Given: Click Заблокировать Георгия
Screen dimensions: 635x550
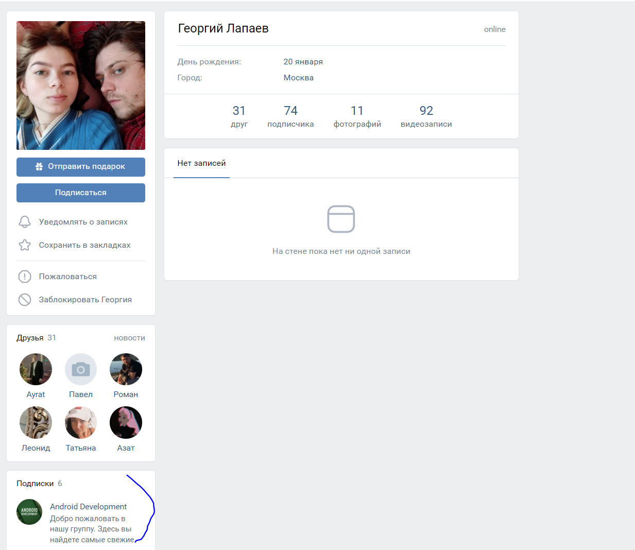Looking at the screenshot, I should [x=85, y=300].
